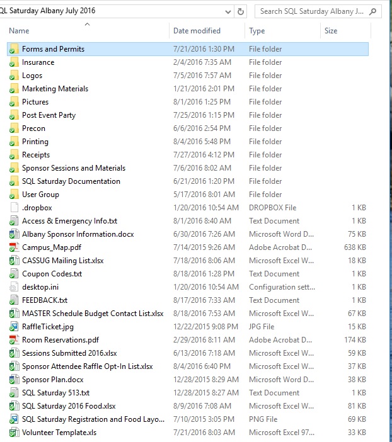Image resolution: width=392 pixels, height=442 pixels.
Task: Click the Post Event Party folder icon
Action: [x=14, y=115]
